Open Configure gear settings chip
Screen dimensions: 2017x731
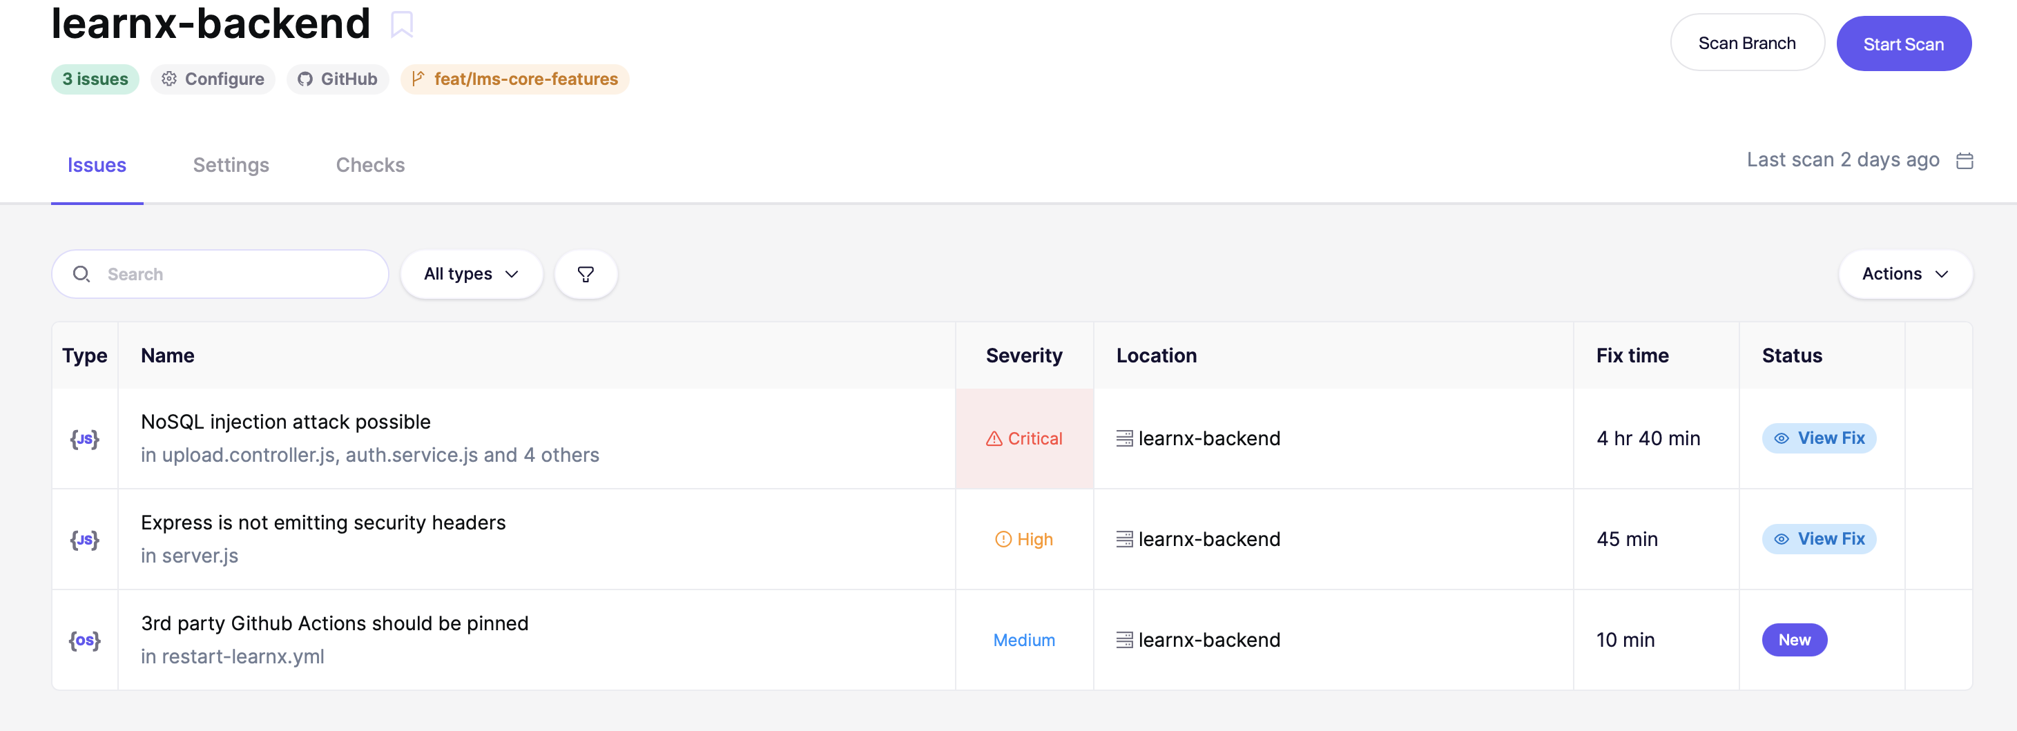click(x=213, y=79)
